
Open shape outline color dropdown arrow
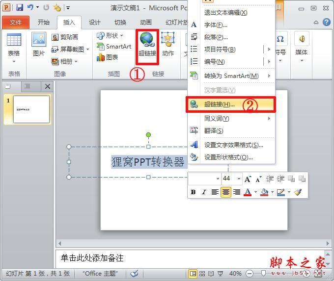point(289,192)
